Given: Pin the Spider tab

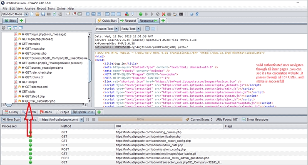Looking at the screenshot, I should pos(89,112).
